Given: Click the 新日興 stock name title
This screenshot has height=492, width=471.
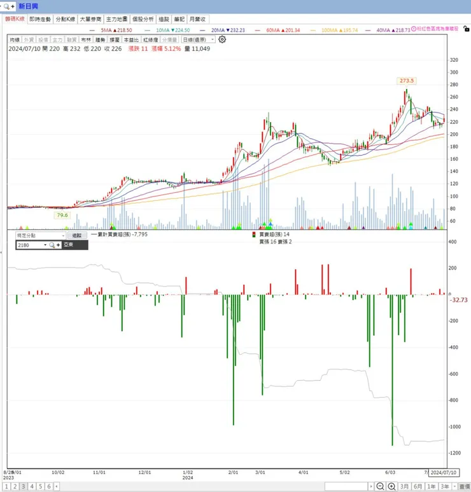Looking at the screenshot, I should click(28, 6).
